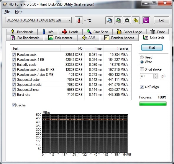Viewport: 174px width, 164px height.
Task: Click the Start button
Action: pyautogui.click(x=152, y=48)
